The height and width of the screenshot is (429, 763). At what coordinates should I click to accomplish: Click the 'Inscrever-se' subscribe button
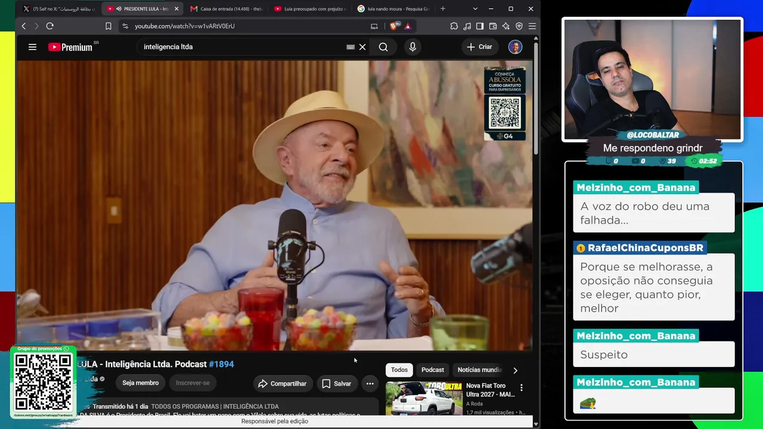click(x=193, y=383)
